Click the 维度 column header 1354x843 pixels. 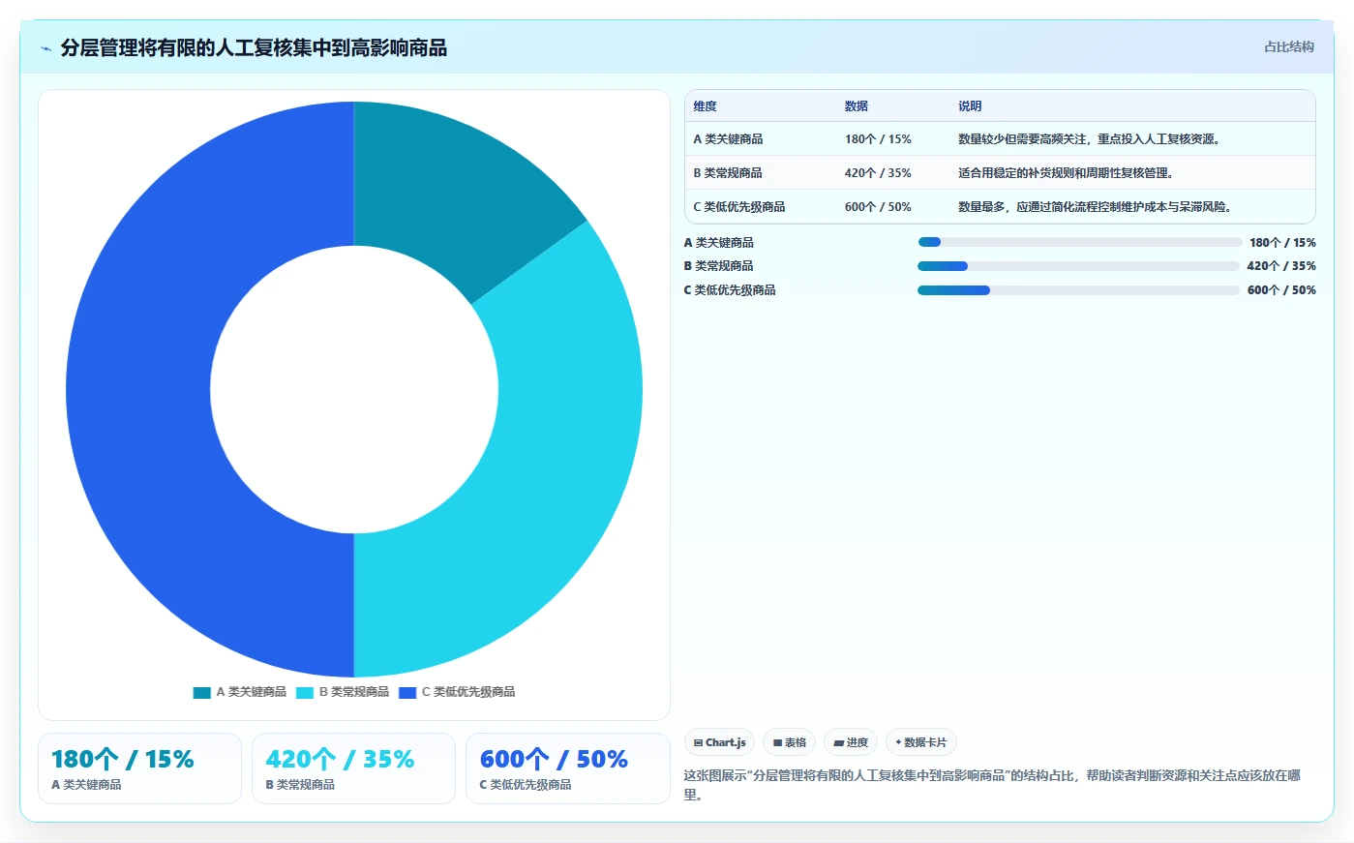tap(705, 106)
